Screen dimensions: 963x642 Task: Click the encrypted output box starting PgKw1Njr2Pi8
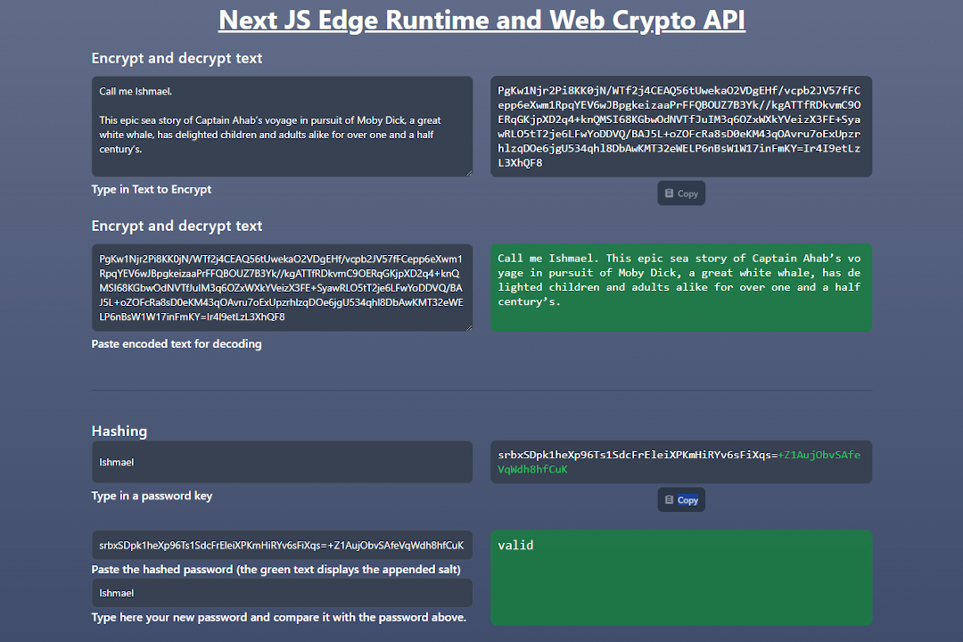681,127
